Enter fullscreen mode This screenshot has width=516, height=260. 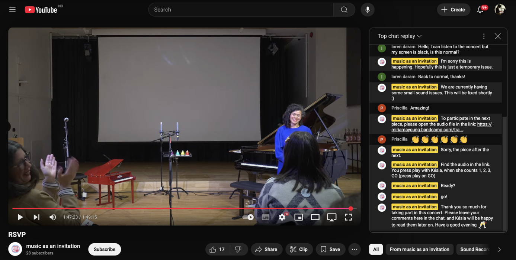tap(348, 217)
